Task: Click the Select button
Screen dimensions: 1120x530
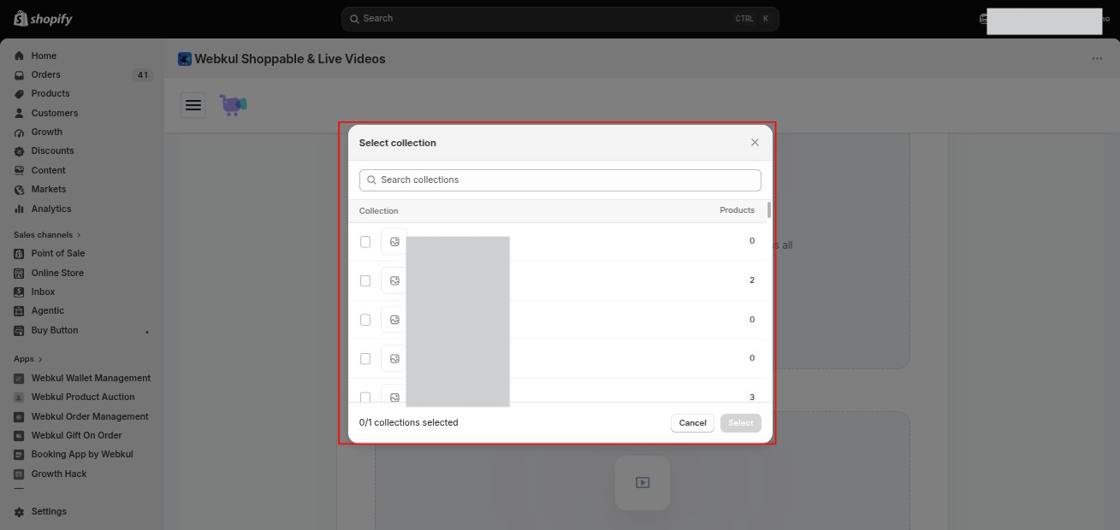Action: tap(741, 423)
